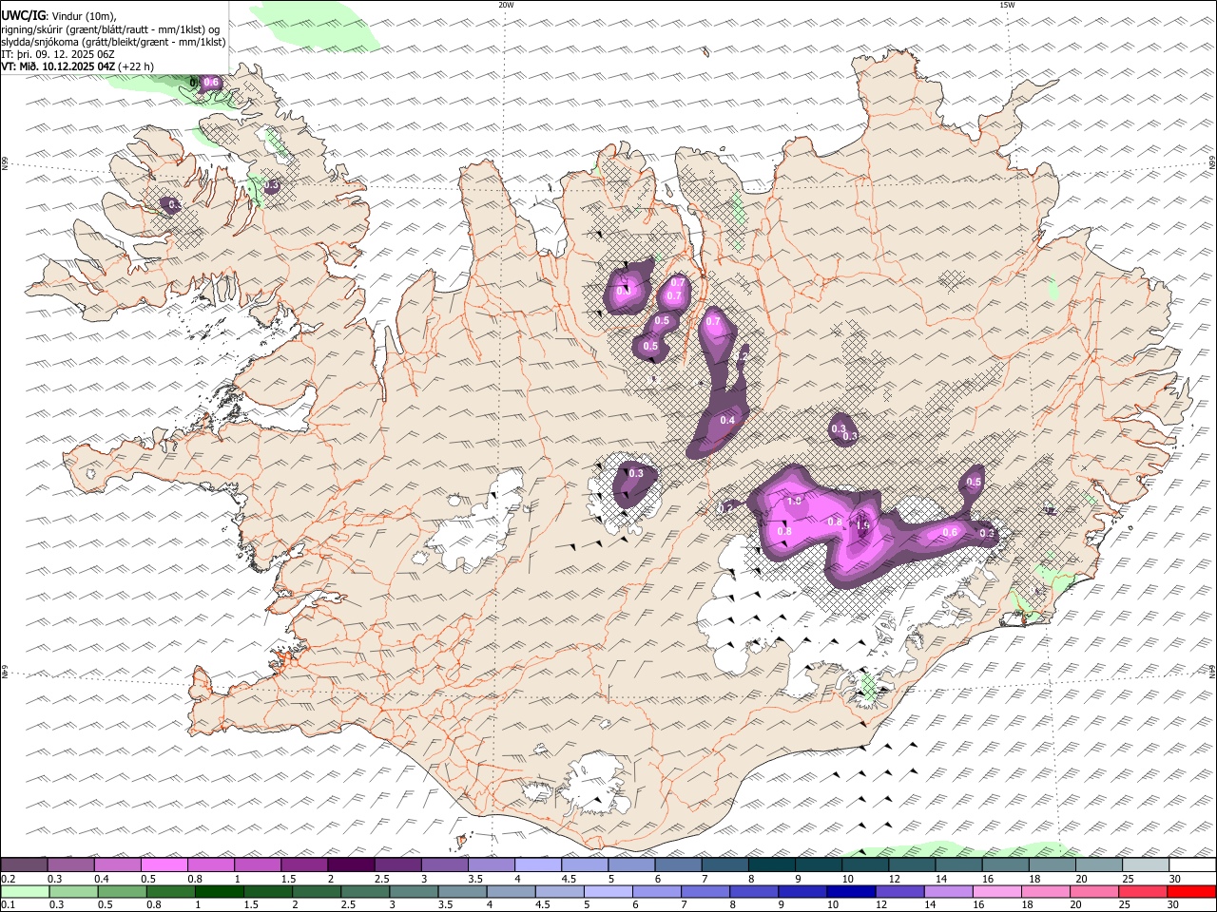
Task: Click the first grey-purple snow swatch at 0.2
Action: point(24,864)
